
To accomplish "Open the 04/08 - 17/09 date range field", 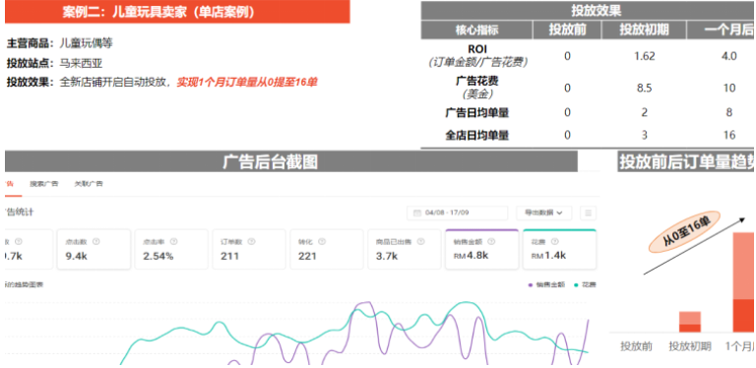I will [x=457, y=213].
